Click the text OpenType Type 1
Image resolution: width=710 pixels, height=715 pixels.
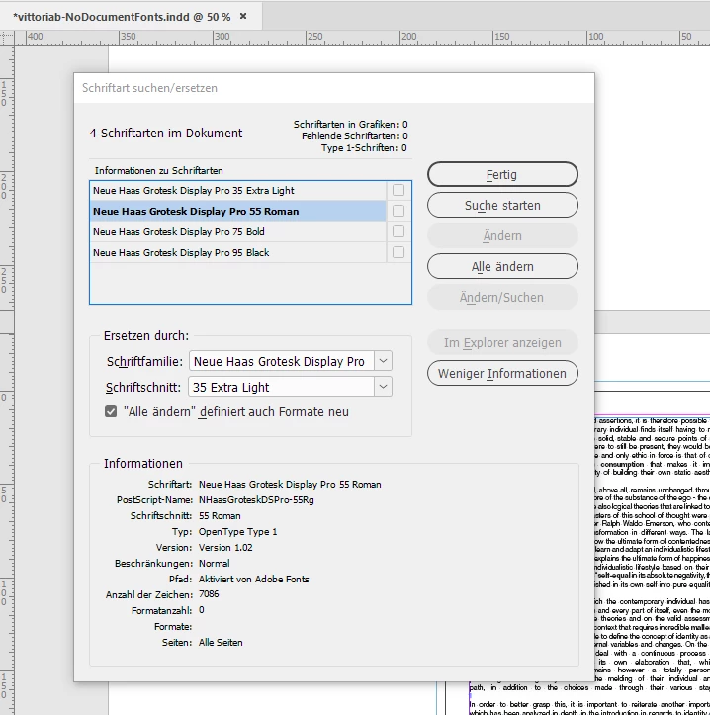(237, 532)
